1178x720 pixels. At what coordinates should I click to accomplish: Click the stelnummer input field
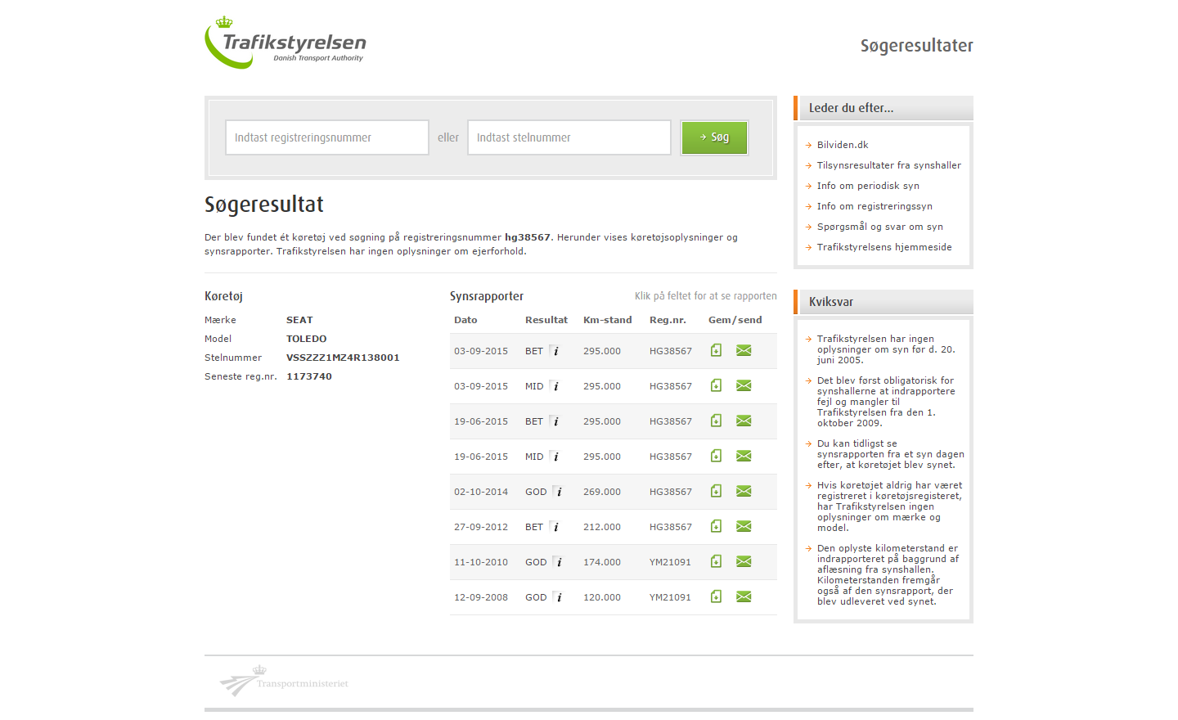click(x=569, y=137)
